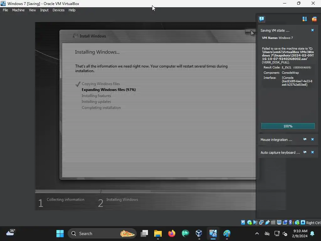Click the muted speaker volume tray icon

(285, 233)
